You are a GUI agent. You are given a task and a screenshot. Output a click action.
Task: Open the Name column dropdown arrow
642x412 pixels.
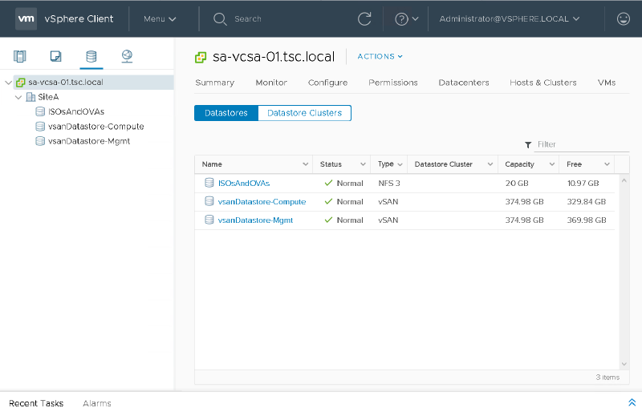click(306, 164)
